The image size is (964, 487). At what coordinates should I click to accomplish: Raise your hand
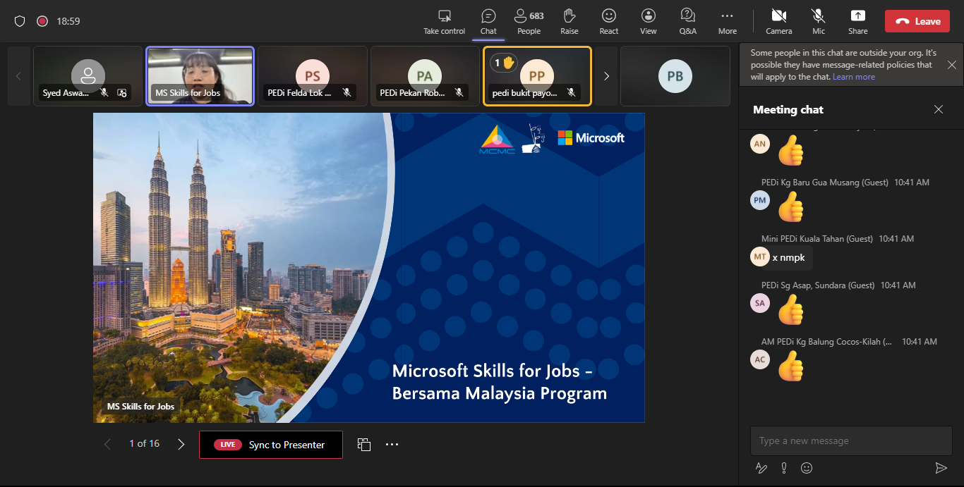(570, 22)
